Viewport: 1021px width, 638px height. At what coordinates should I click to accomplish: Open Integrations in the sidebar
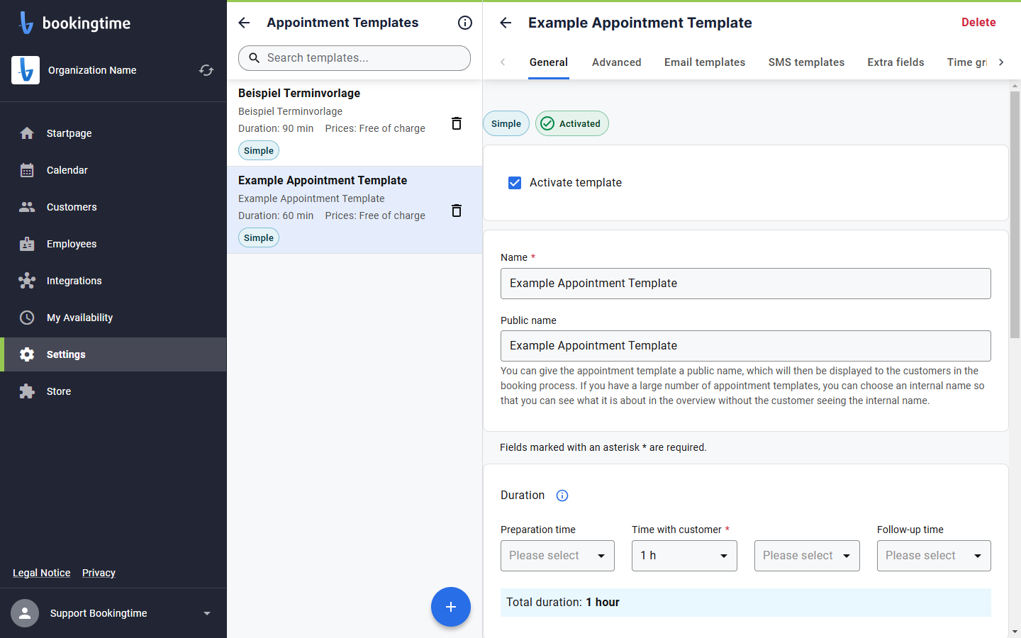[113, 281]
